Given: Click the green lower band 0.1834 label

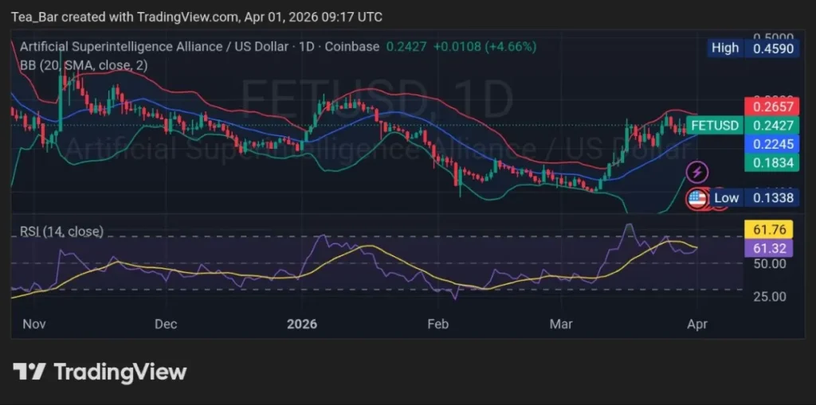Looking at the screenshot, I should tap(771, 163).
